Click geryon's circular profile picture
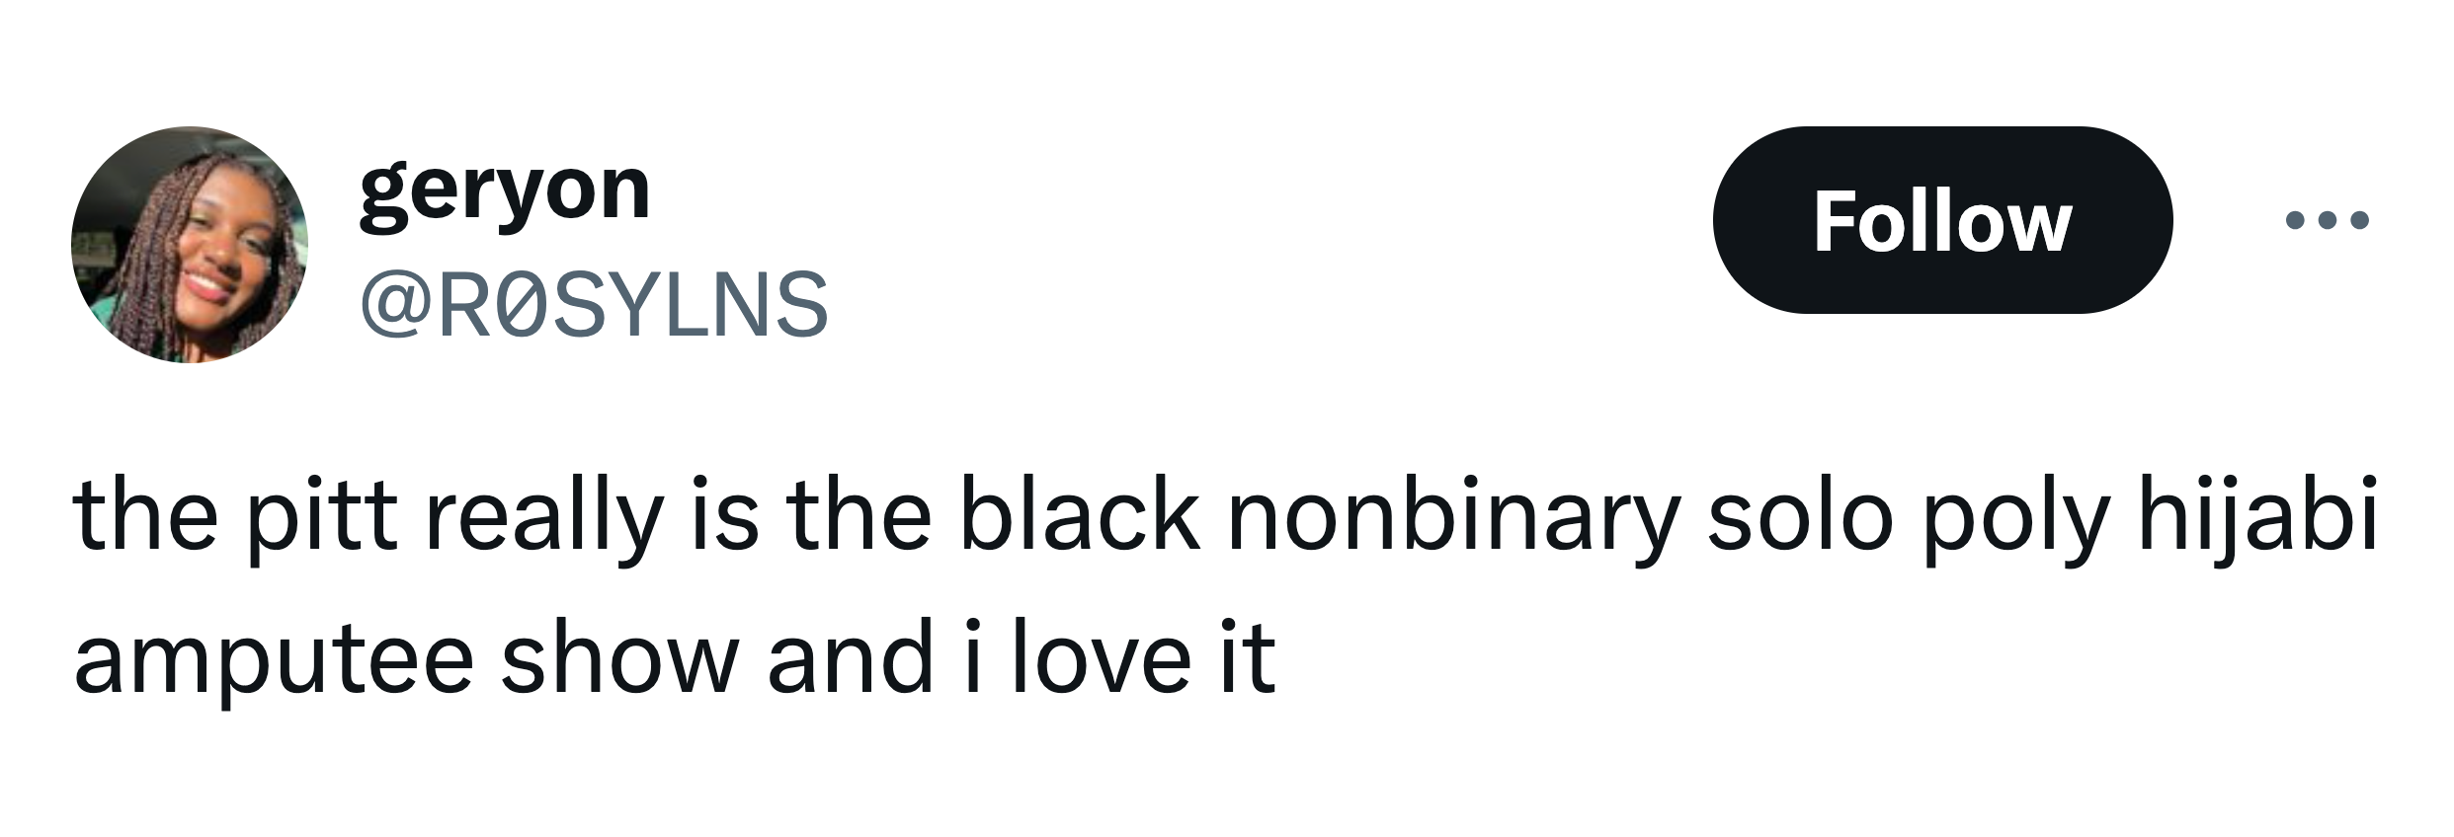This screenshot has width=2454, height=837. tap(190, 245)
